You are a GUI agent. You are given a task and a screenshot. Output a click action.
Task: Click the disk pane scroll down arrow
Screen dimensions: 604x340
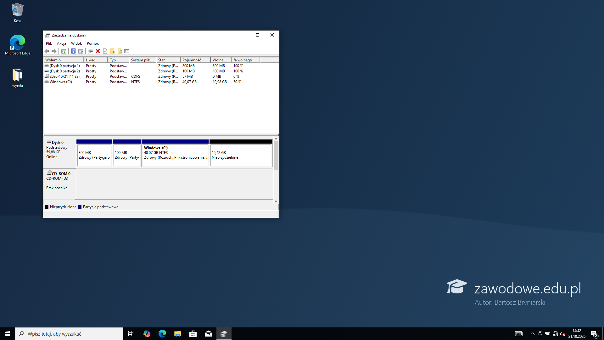pos(276,201)
